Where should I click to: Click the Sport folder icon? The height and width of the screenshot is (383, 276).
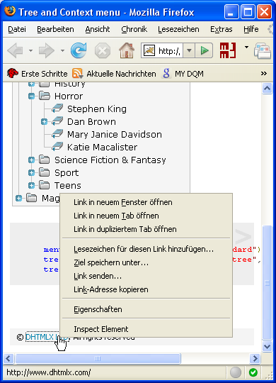click(45, 172)
